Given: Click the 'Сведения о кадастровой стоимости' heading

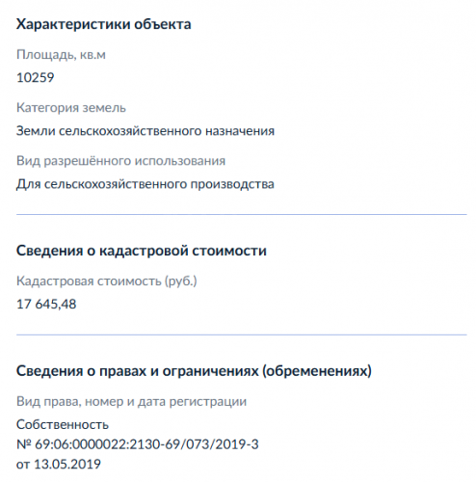Looking at the screenshot, I should pos(142,251).
